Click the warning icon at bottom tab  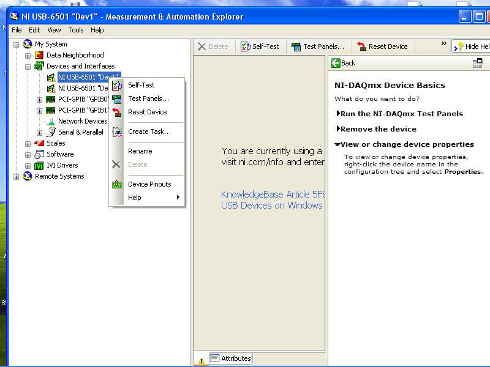point(202,361)
